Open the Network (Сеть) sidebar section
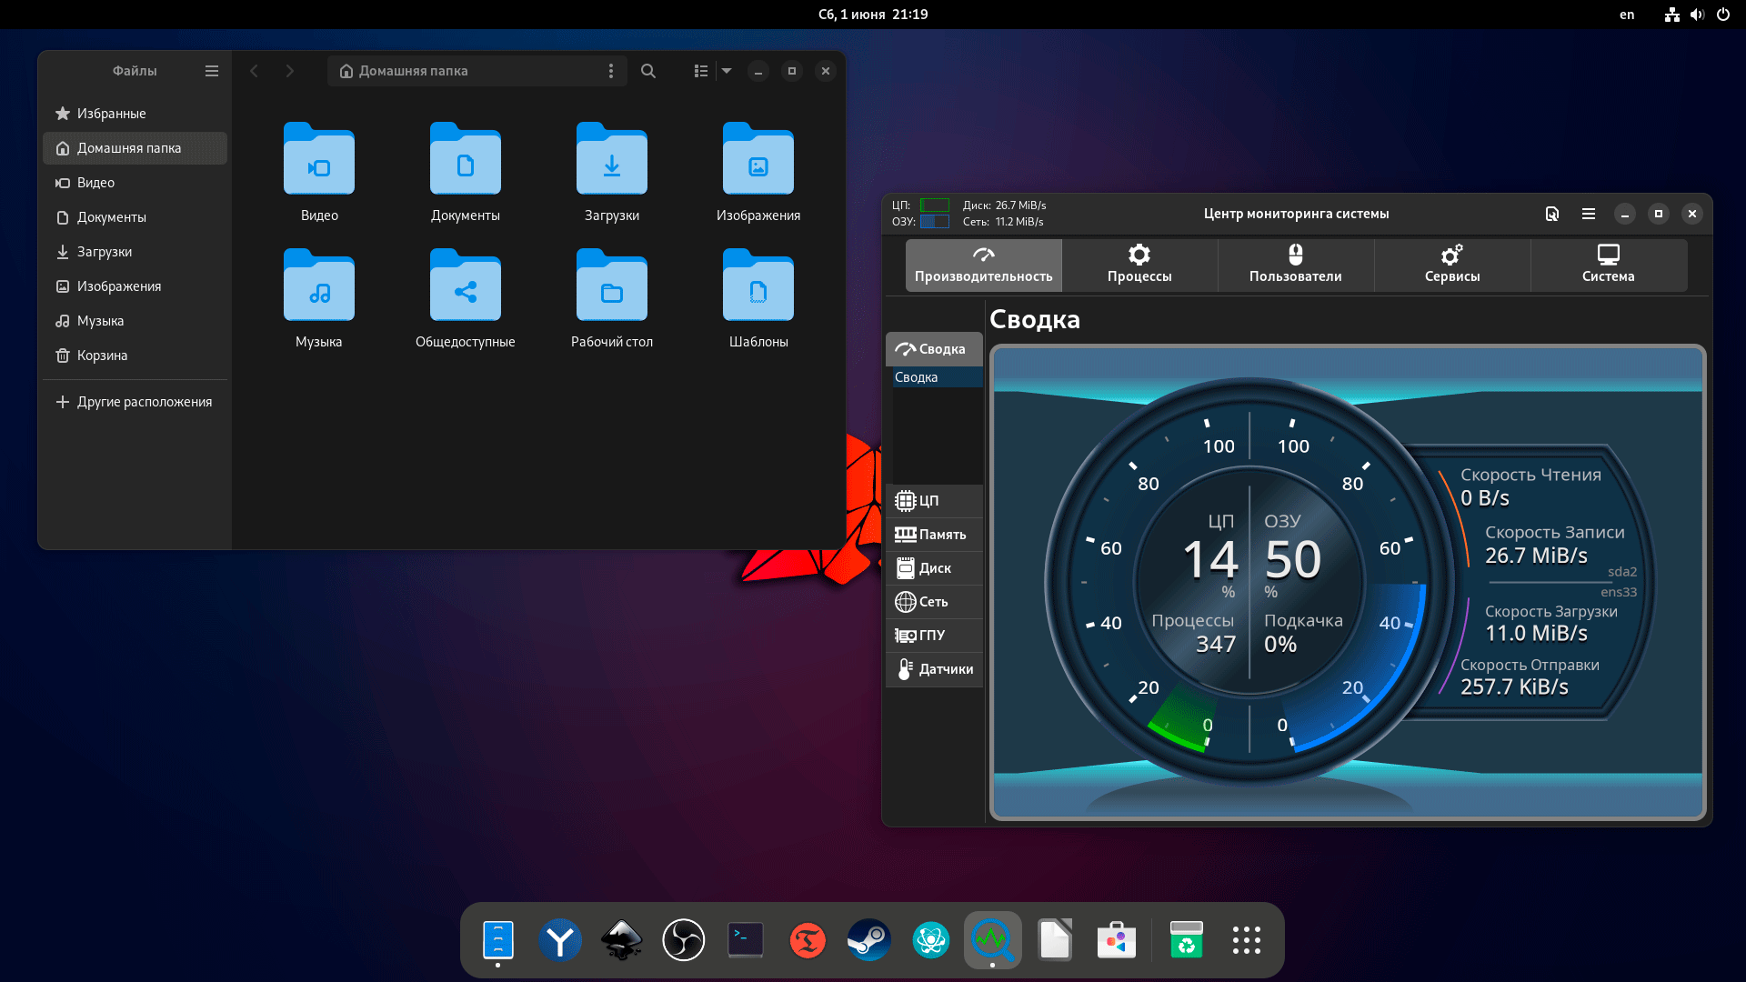1746x982 pixels. point(934,602)
